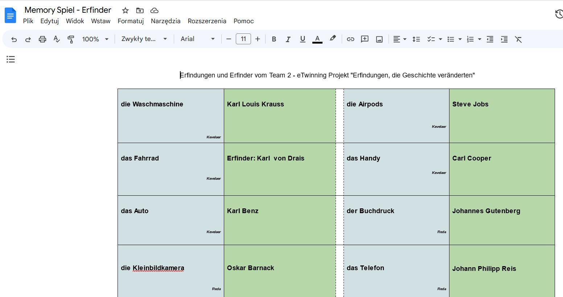This screenshot has height=297, width=563.
Task: Click the 'das Auto' cell text
Action: point(135,211)
